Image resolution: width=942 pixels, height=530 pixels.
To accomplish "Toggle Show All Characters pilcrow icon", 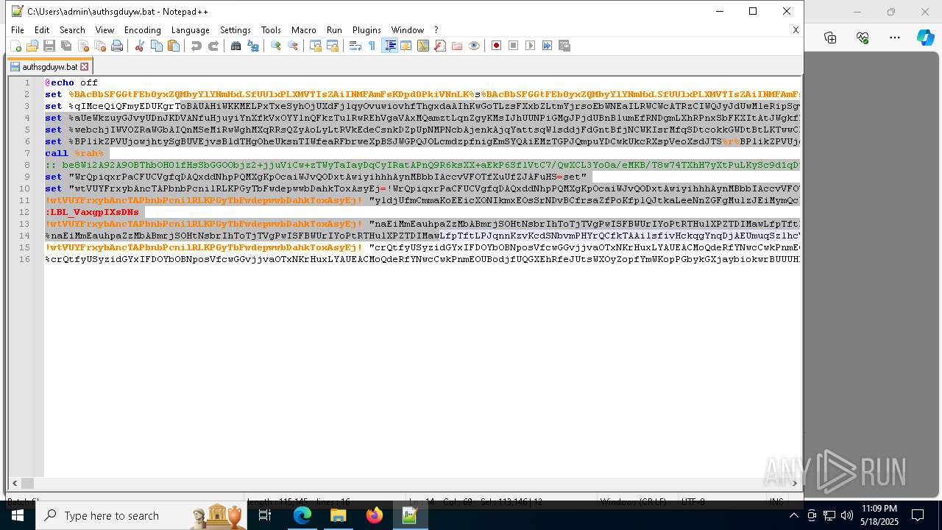I will 372,46.
